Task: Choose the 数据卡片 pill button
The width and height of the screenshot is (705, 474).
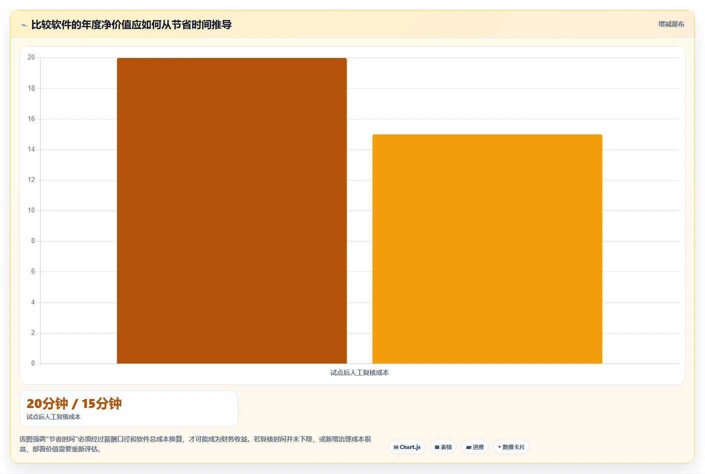Action: click(x=511, y=447)
